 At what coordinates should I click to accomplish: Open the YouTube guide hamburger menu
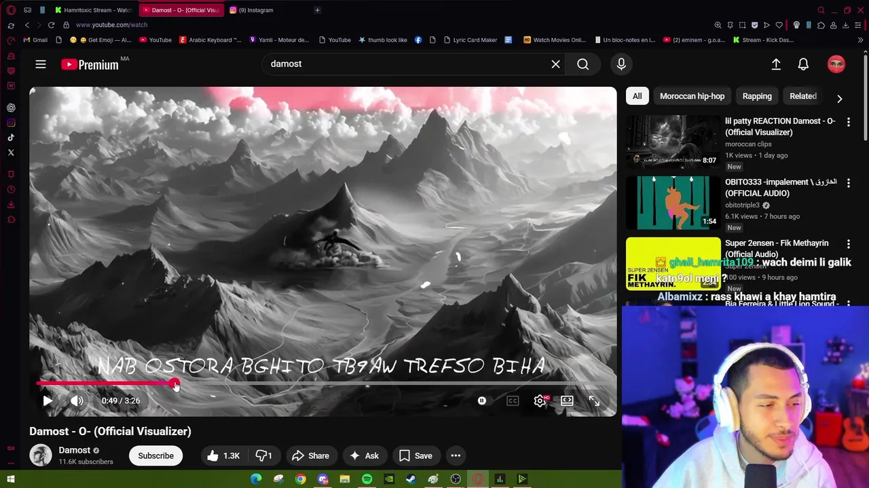41,64
